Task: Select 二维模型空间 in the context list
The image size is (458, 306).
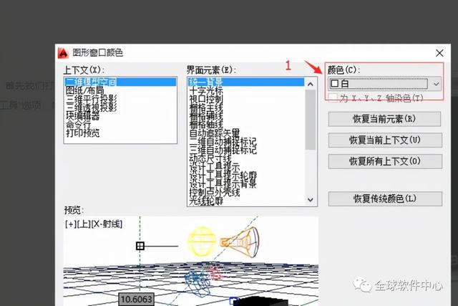Action: (120, 82)
